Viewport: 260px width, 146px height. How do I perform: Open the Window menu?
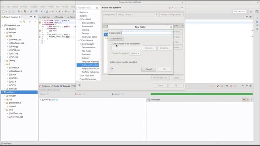point(65,7)
